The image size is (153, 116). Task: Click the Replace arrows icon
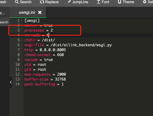pyautogui.click(x=42, y=2)
